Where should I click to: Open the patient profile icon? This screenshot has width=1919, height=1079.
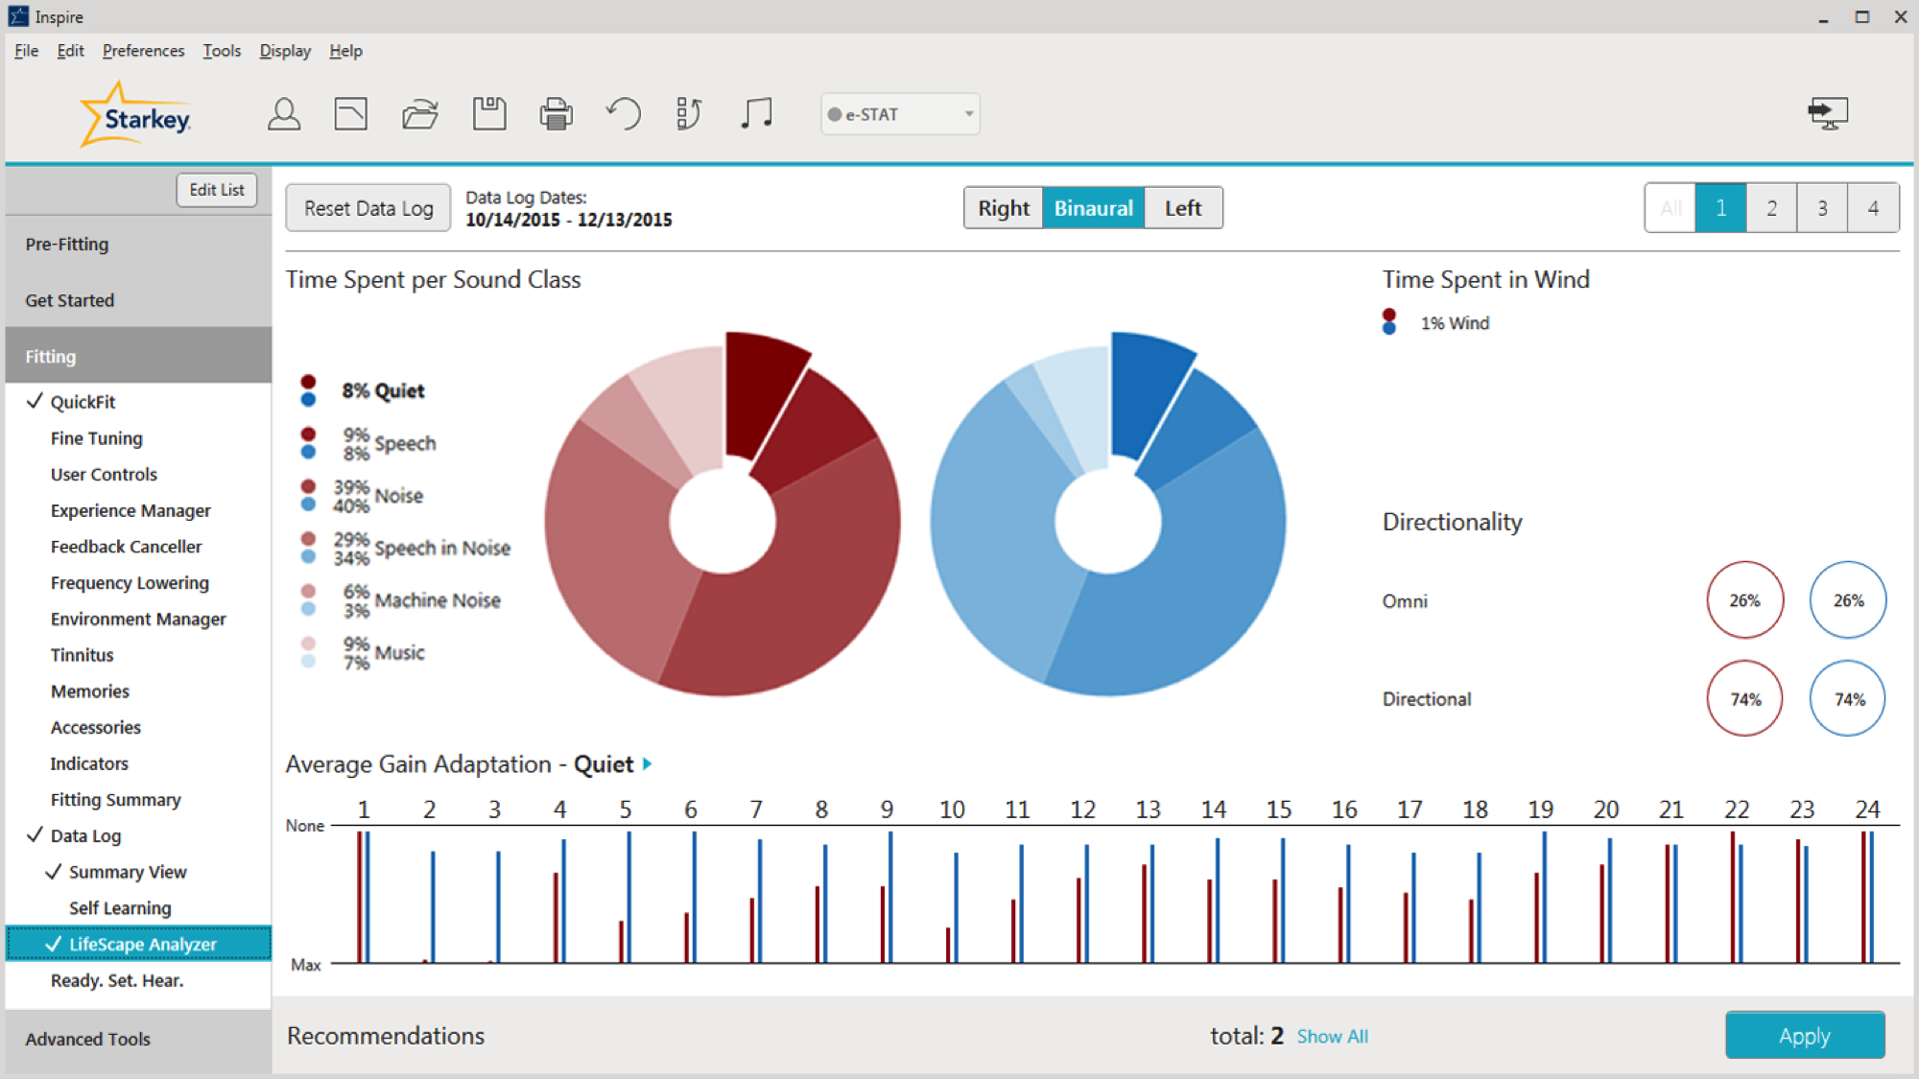(284, 114)
